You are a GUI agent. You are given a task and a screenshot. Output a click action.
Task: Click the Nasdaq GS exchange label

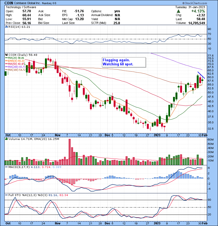tap(49, 3)
